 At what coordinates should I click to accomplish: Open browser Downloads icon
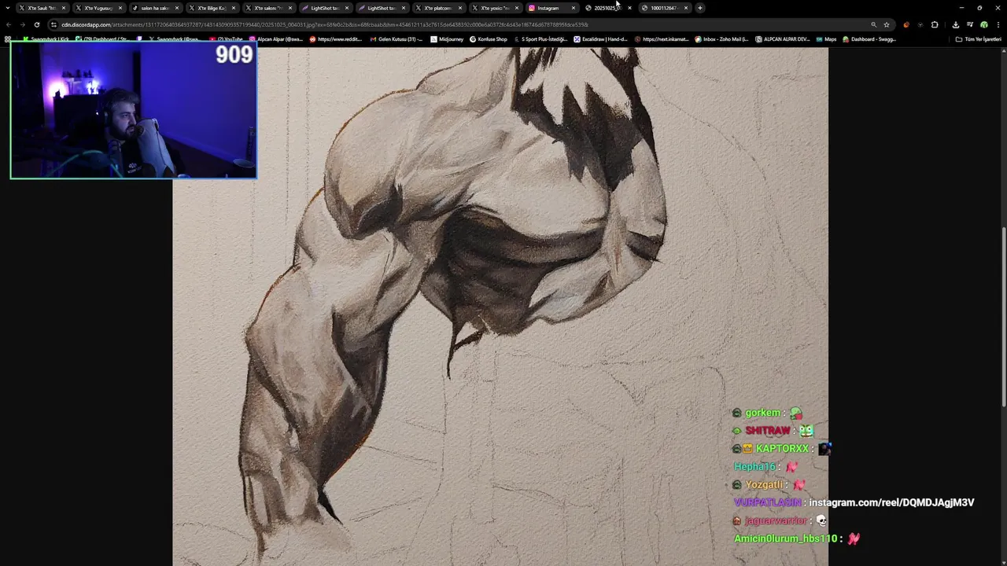click(x=956, y=24)
